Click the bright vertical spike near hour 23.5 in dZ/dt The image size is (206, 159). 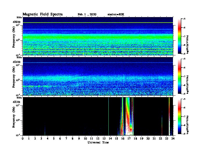click(x=169, y=116)
